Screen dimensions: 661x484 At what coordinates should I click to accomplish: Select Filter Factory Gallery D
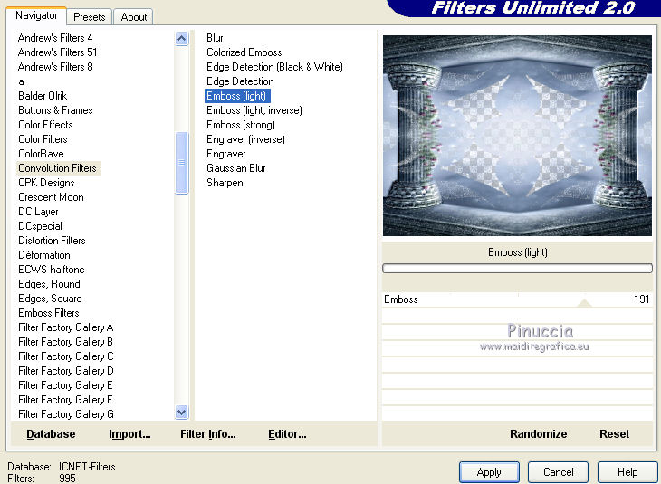click(66, 371)
